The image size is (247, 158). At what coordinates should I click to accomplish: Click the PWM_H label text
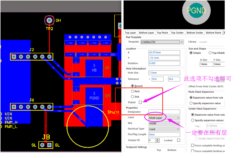(x=11, y=122)
